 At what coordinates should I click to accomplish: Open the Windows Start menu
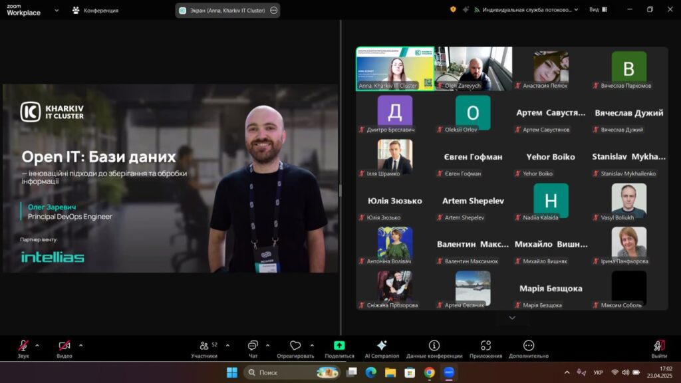pyautogui.click(x=232, y=372)
